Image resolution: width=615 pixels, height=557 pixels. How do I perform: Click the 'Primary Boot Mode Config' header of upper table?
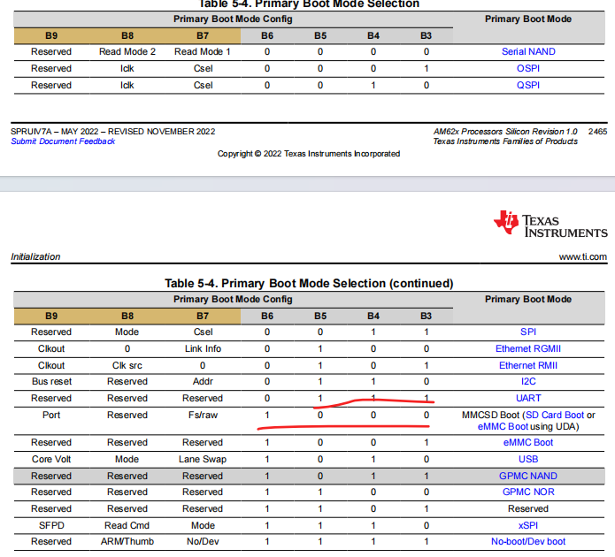point(233,19)
